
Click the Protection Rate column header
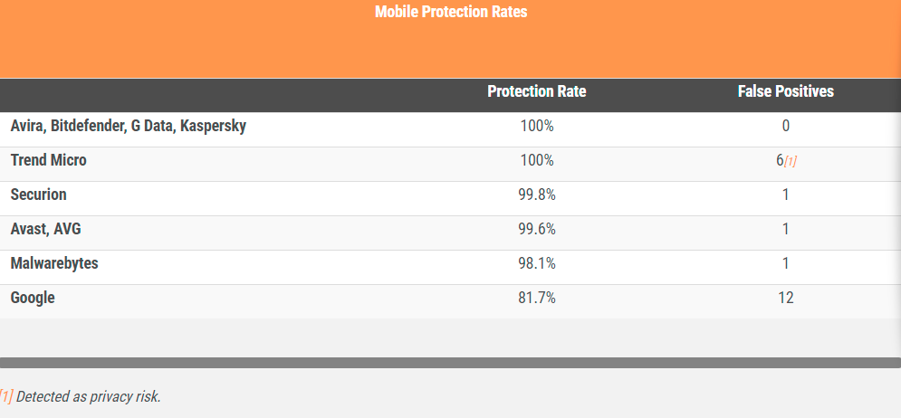(x=536, y=91)
